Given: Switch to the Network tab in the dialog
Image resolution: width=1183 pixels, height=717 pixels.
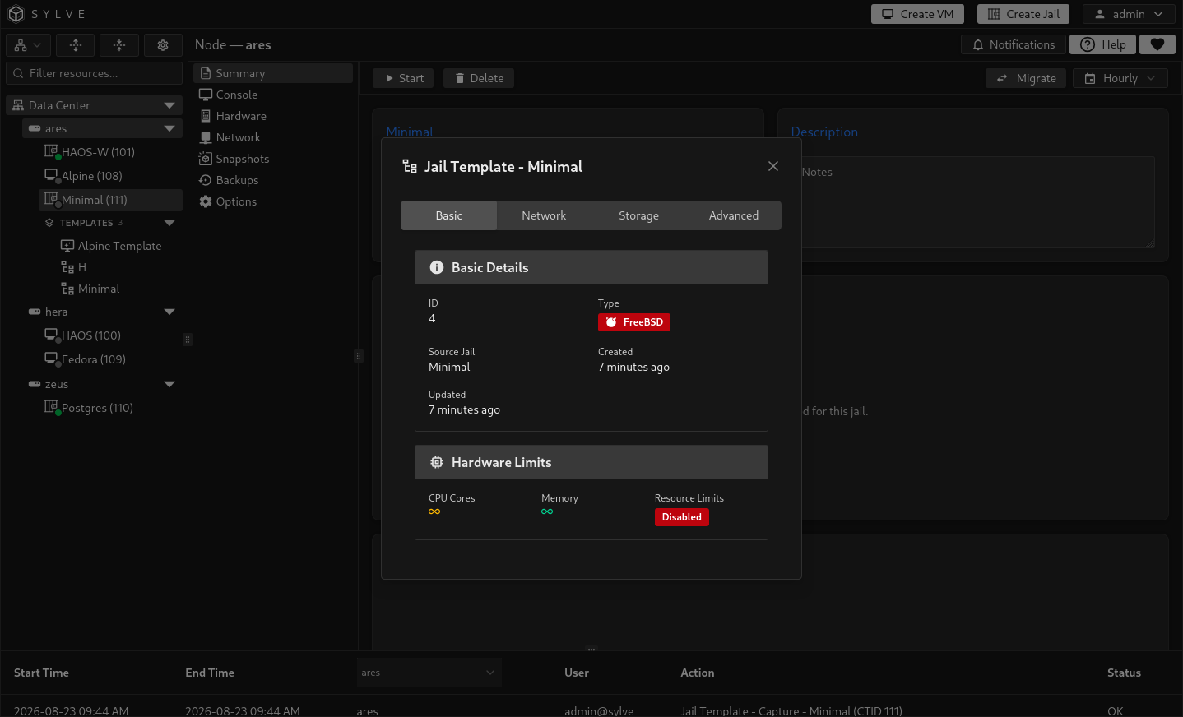Looking at the screenshot, I should click(544, 215).
